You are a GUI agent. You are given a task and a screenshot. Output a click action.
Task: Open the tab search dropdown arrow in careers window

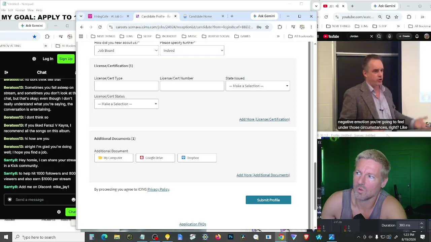coord(81,16)
